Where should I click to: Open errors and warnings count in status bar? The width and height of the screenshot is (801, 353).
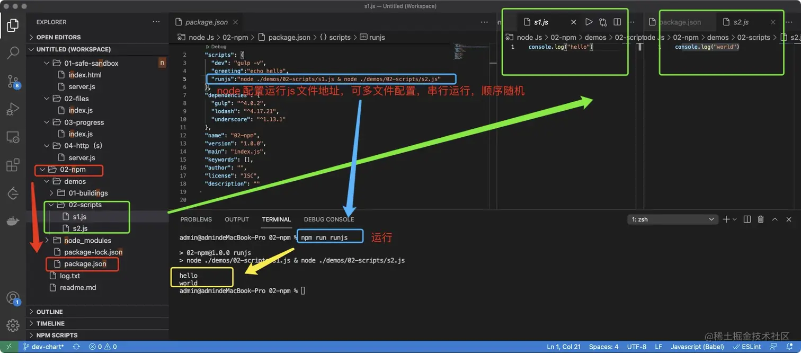tap(103, 347)
